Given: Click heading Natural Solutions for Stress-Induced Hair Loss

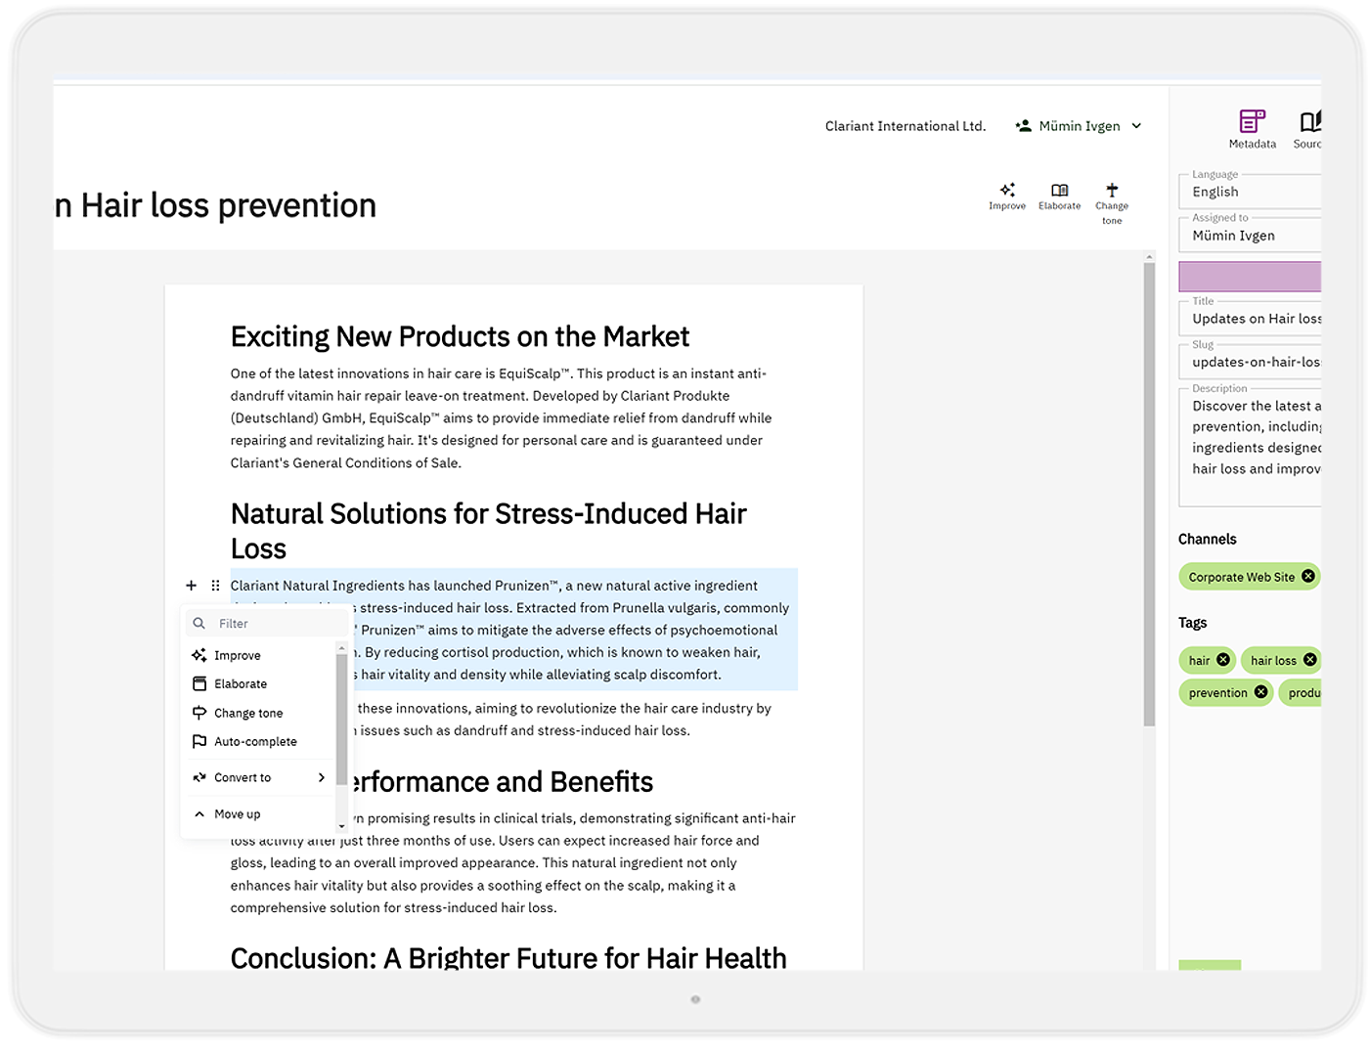Looking at the screenshot, I should tap(489, 531).
